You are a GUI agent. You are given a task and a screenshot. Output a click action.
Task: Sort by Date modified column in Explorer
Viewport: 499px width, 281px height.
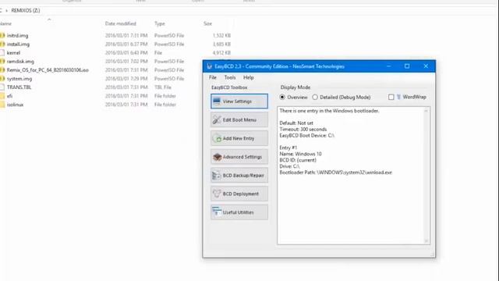(121, 23)
